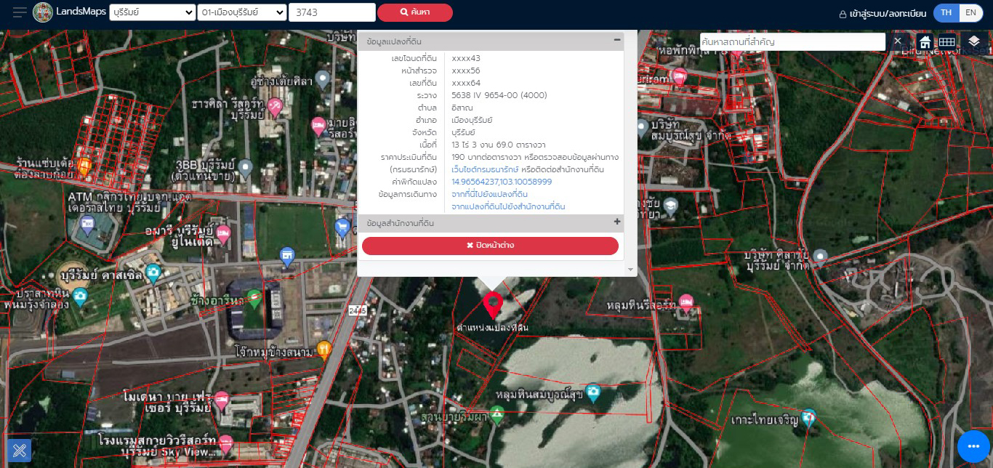Collapse the ข้อมูลแปลงที่ดิน section
This screenshot has width=993, height=468.
coord(617,41)
